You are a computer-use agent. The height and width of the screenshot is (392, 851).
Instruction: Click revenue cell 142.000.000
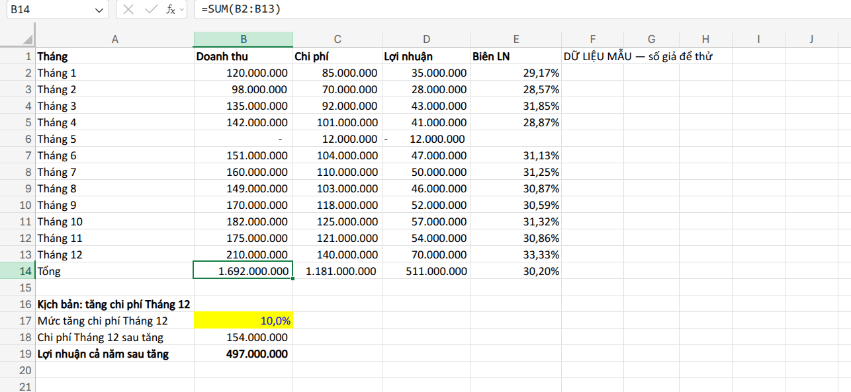pyautogui.click(x=244, y=122)
